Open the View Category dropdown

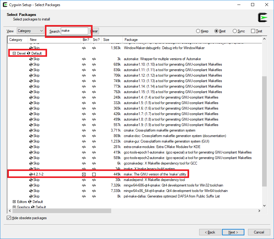[31, 31]
